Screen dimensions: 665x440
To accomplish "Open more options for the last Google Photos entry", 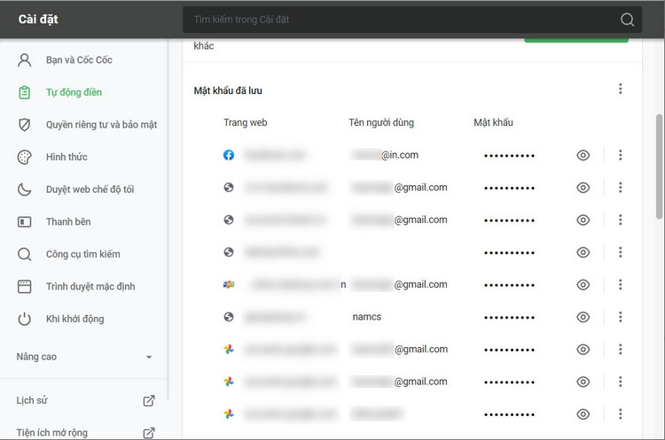I will tap(620, 413).
